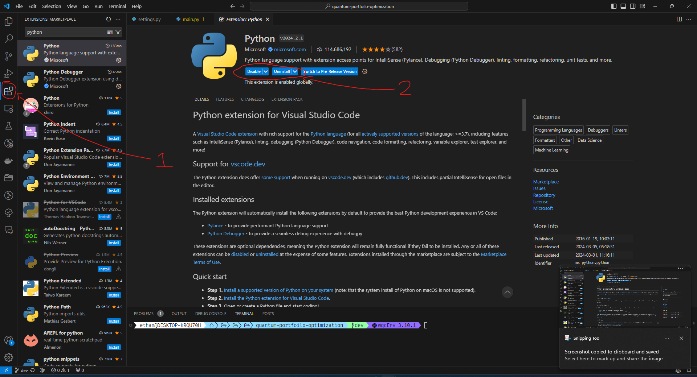Open the Source Control view
The height and width of the screenshot is (377, 697).
point(9,56)
